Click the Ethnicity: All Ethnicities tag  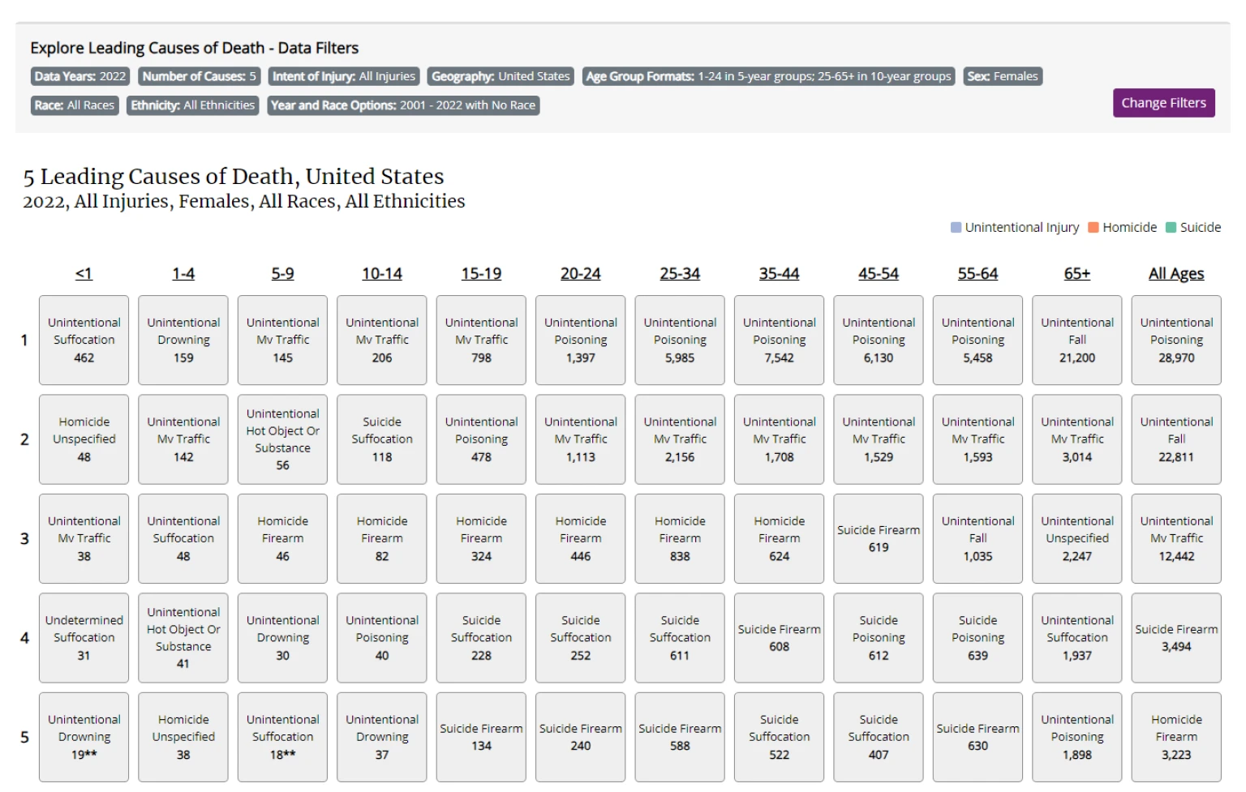[x=193, y=105]
